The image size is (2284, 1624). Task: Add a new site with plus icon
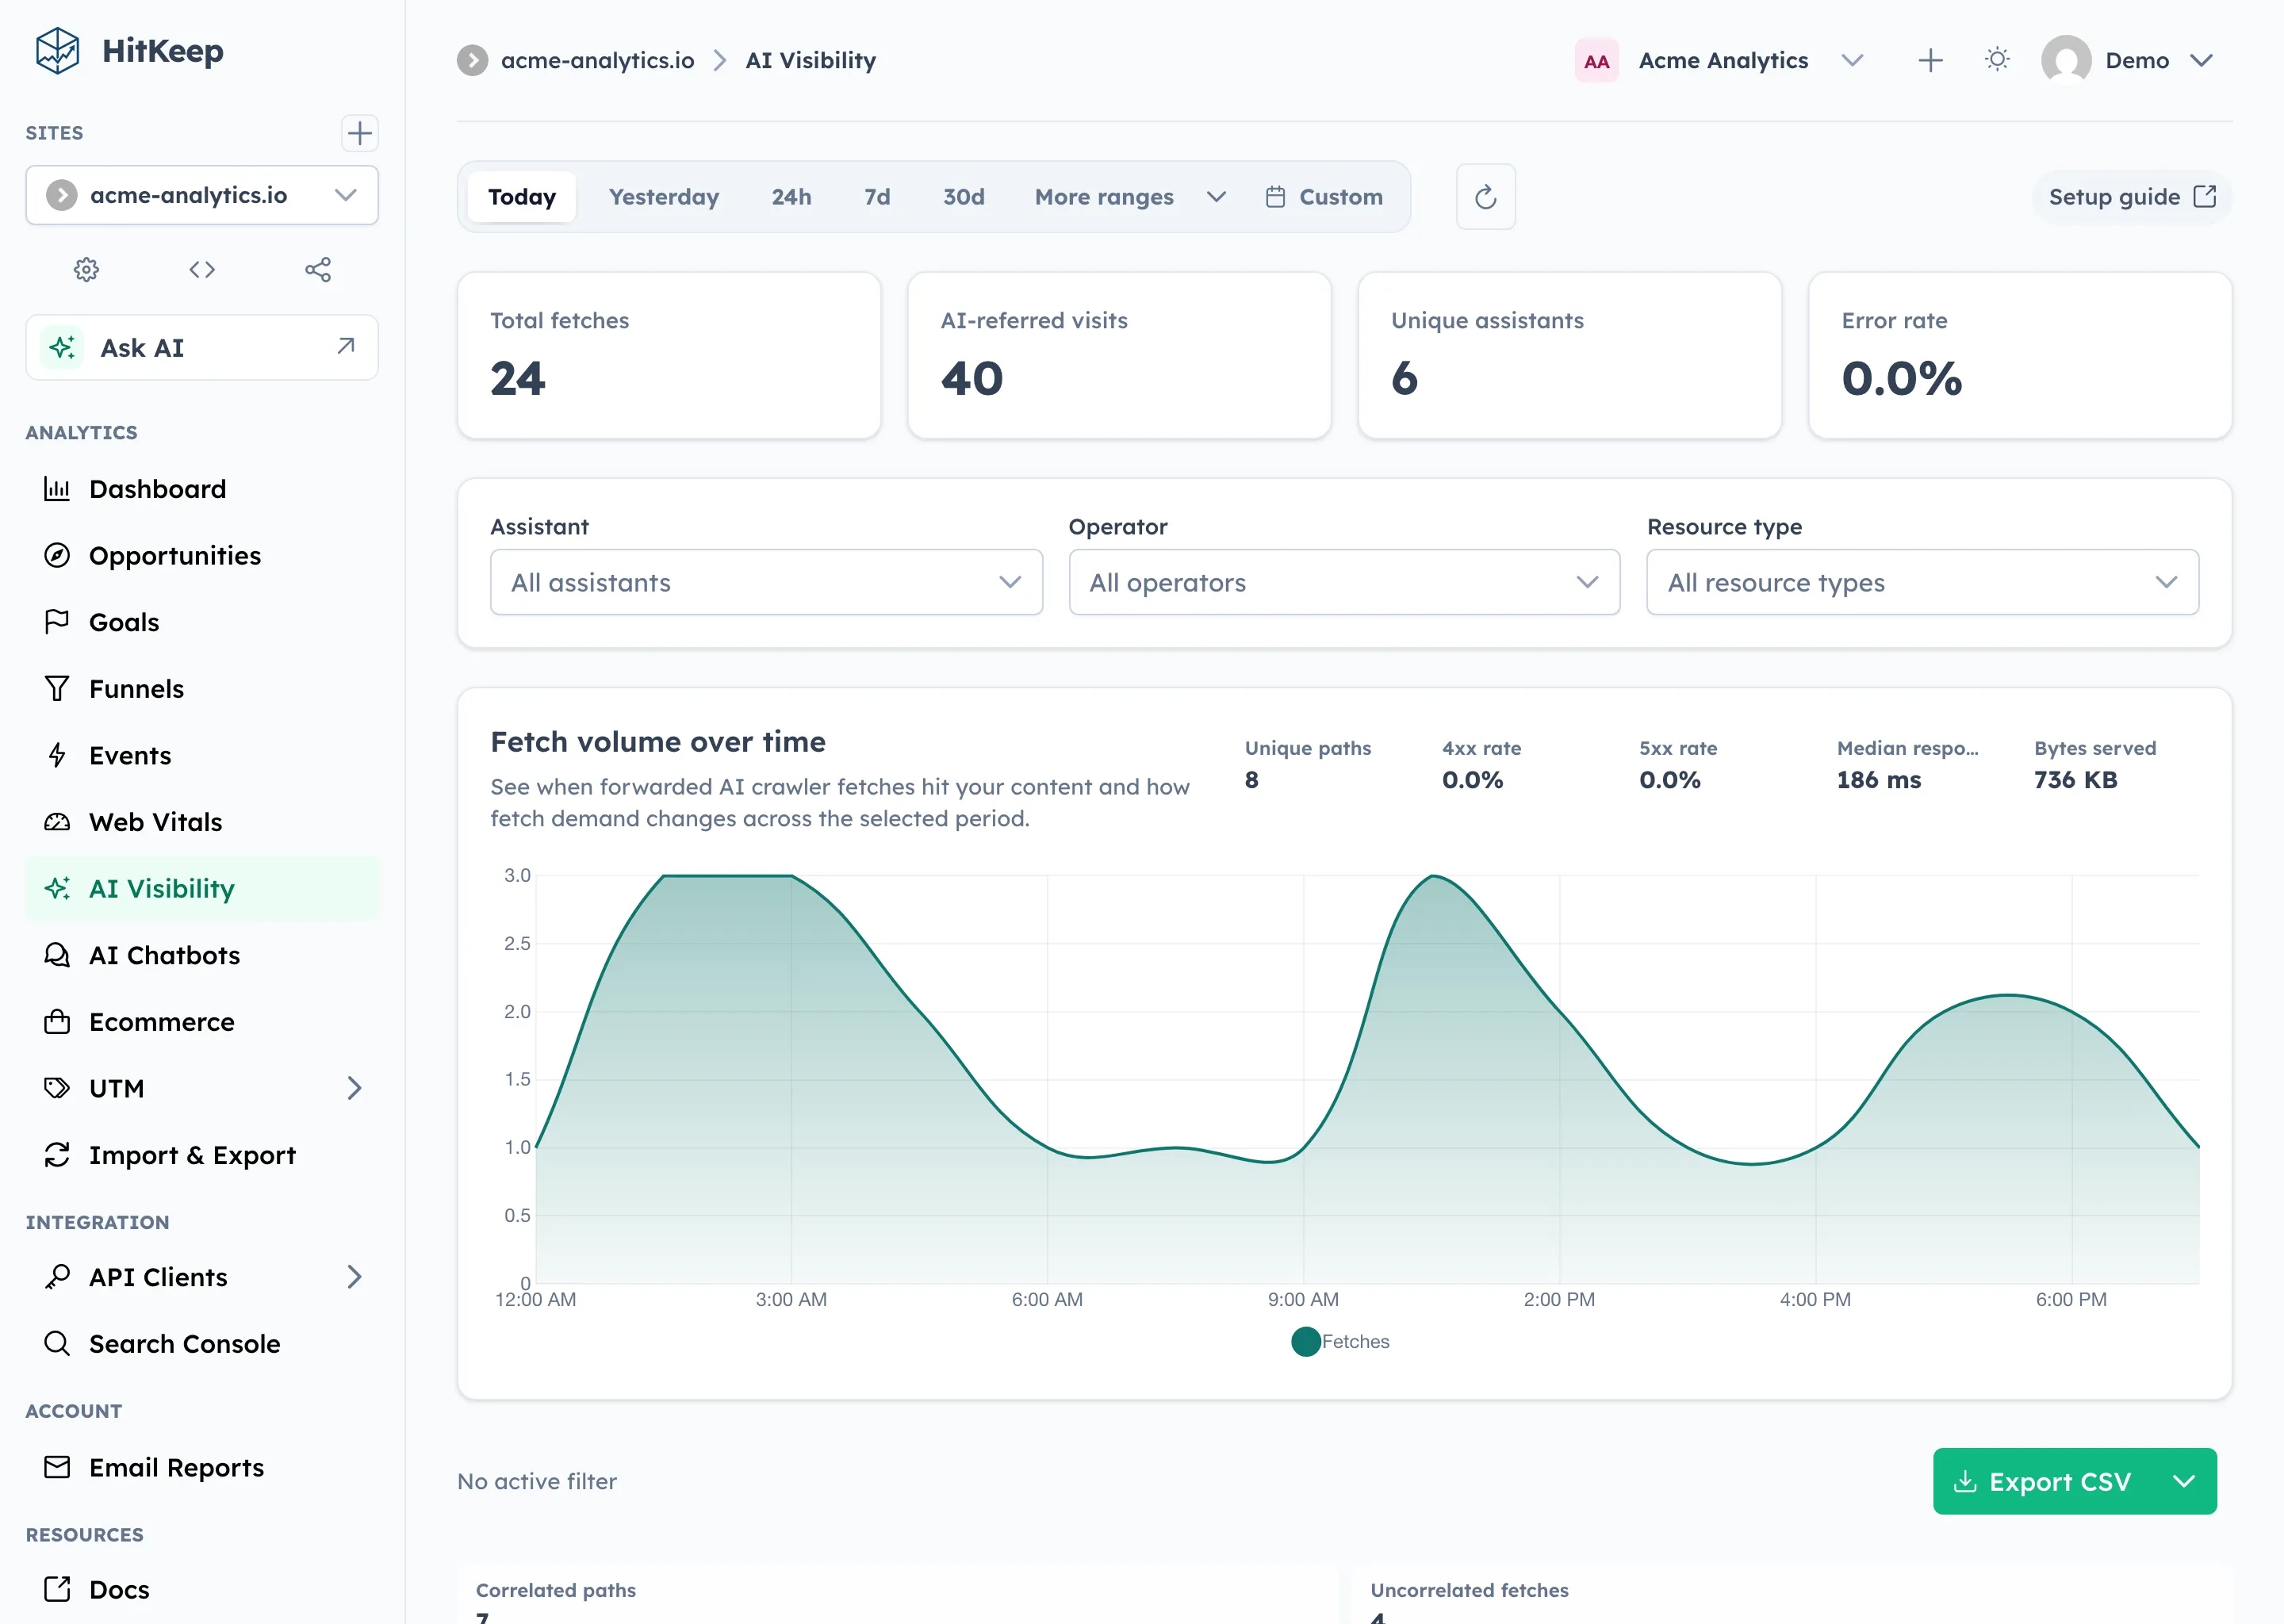[359, 133]
